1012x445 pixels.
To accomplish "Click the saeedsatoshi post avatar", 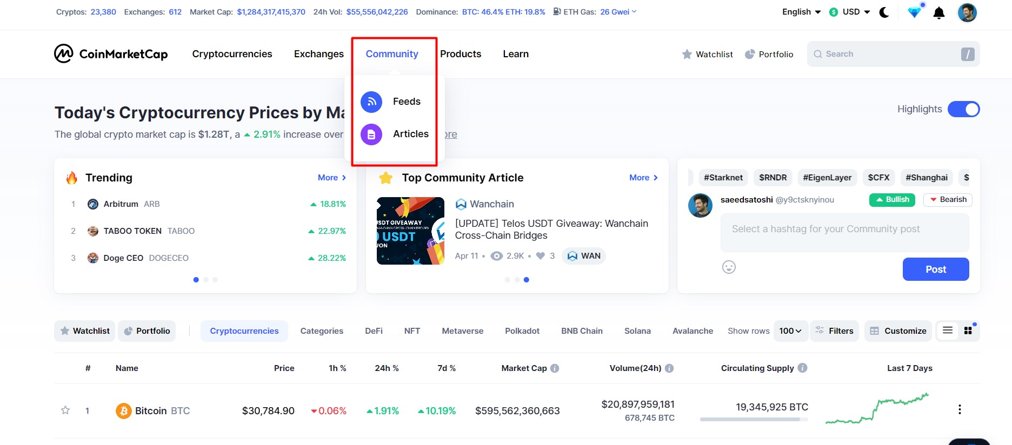I will click(700, 205).
